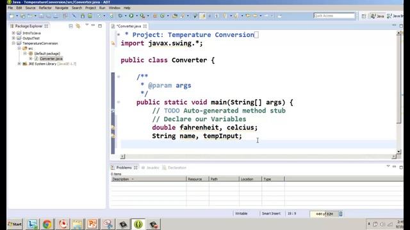Click the Windows Start button
Screen dimensions: 410x230
pyautogui.click(x=15, y=224)
